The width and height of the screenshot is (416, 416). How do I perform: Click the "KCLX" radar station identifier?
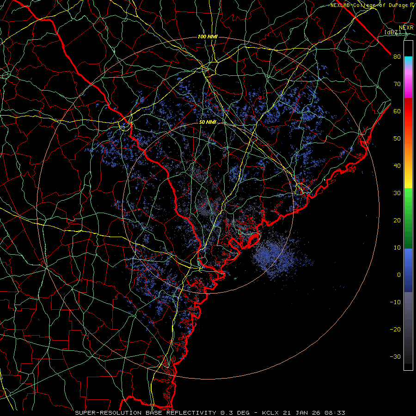[x=271, y=413]
